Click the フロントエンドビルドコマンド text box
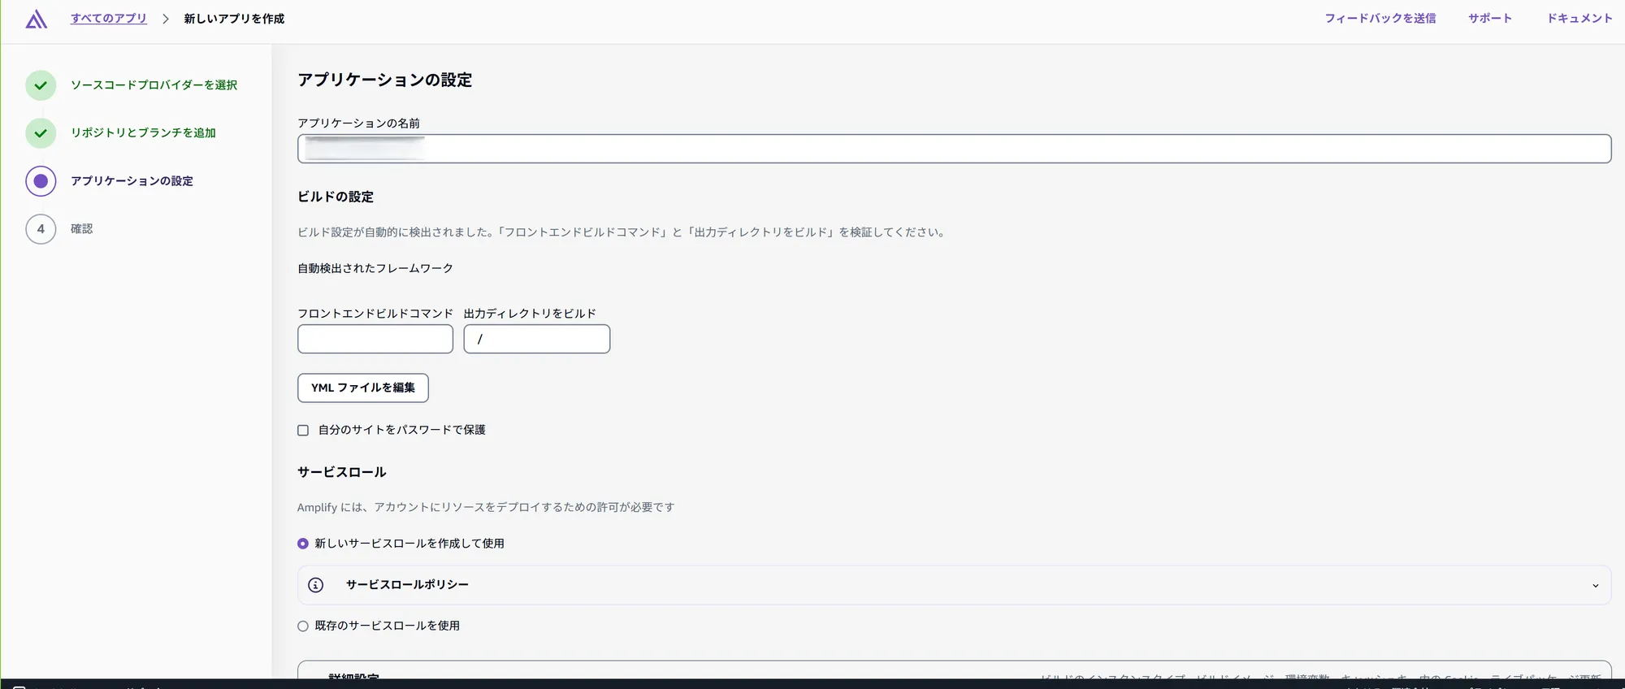This screenshot has width=1625, height=689. pos(375,339)
